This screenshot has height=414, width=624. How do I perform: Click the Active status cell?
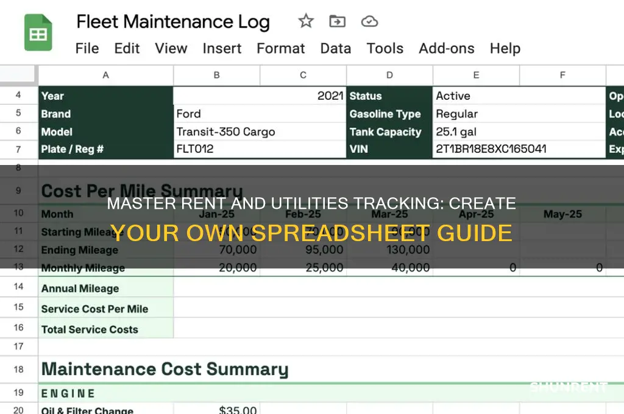coord(519,96)
